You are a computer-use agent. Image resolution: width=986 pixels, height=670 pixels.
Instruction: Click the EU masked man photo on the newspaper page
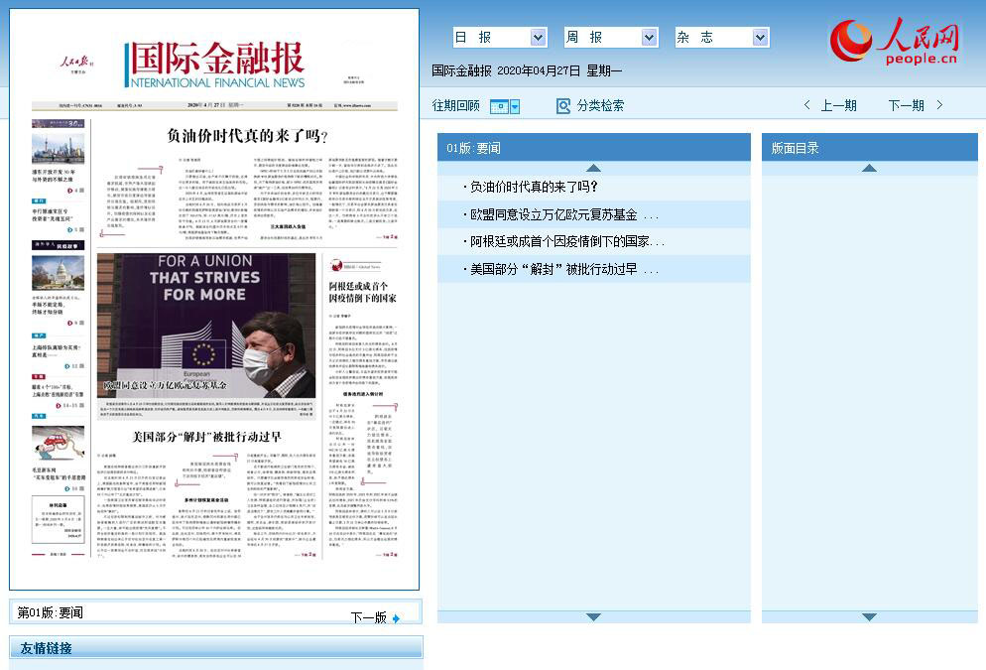210,325
